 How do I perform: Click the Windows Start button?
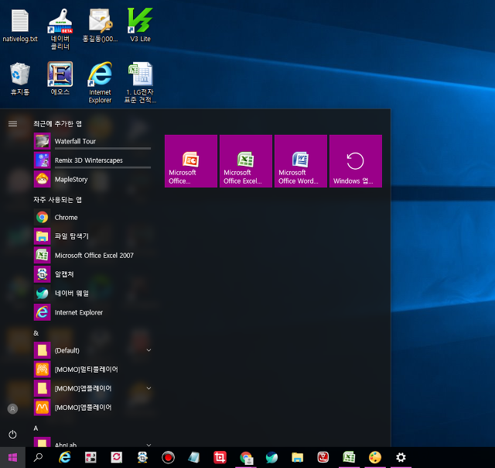coord(12,457)
